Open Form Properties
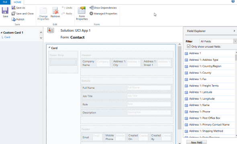Screen dimensions: 237x144 coord(82,14)
